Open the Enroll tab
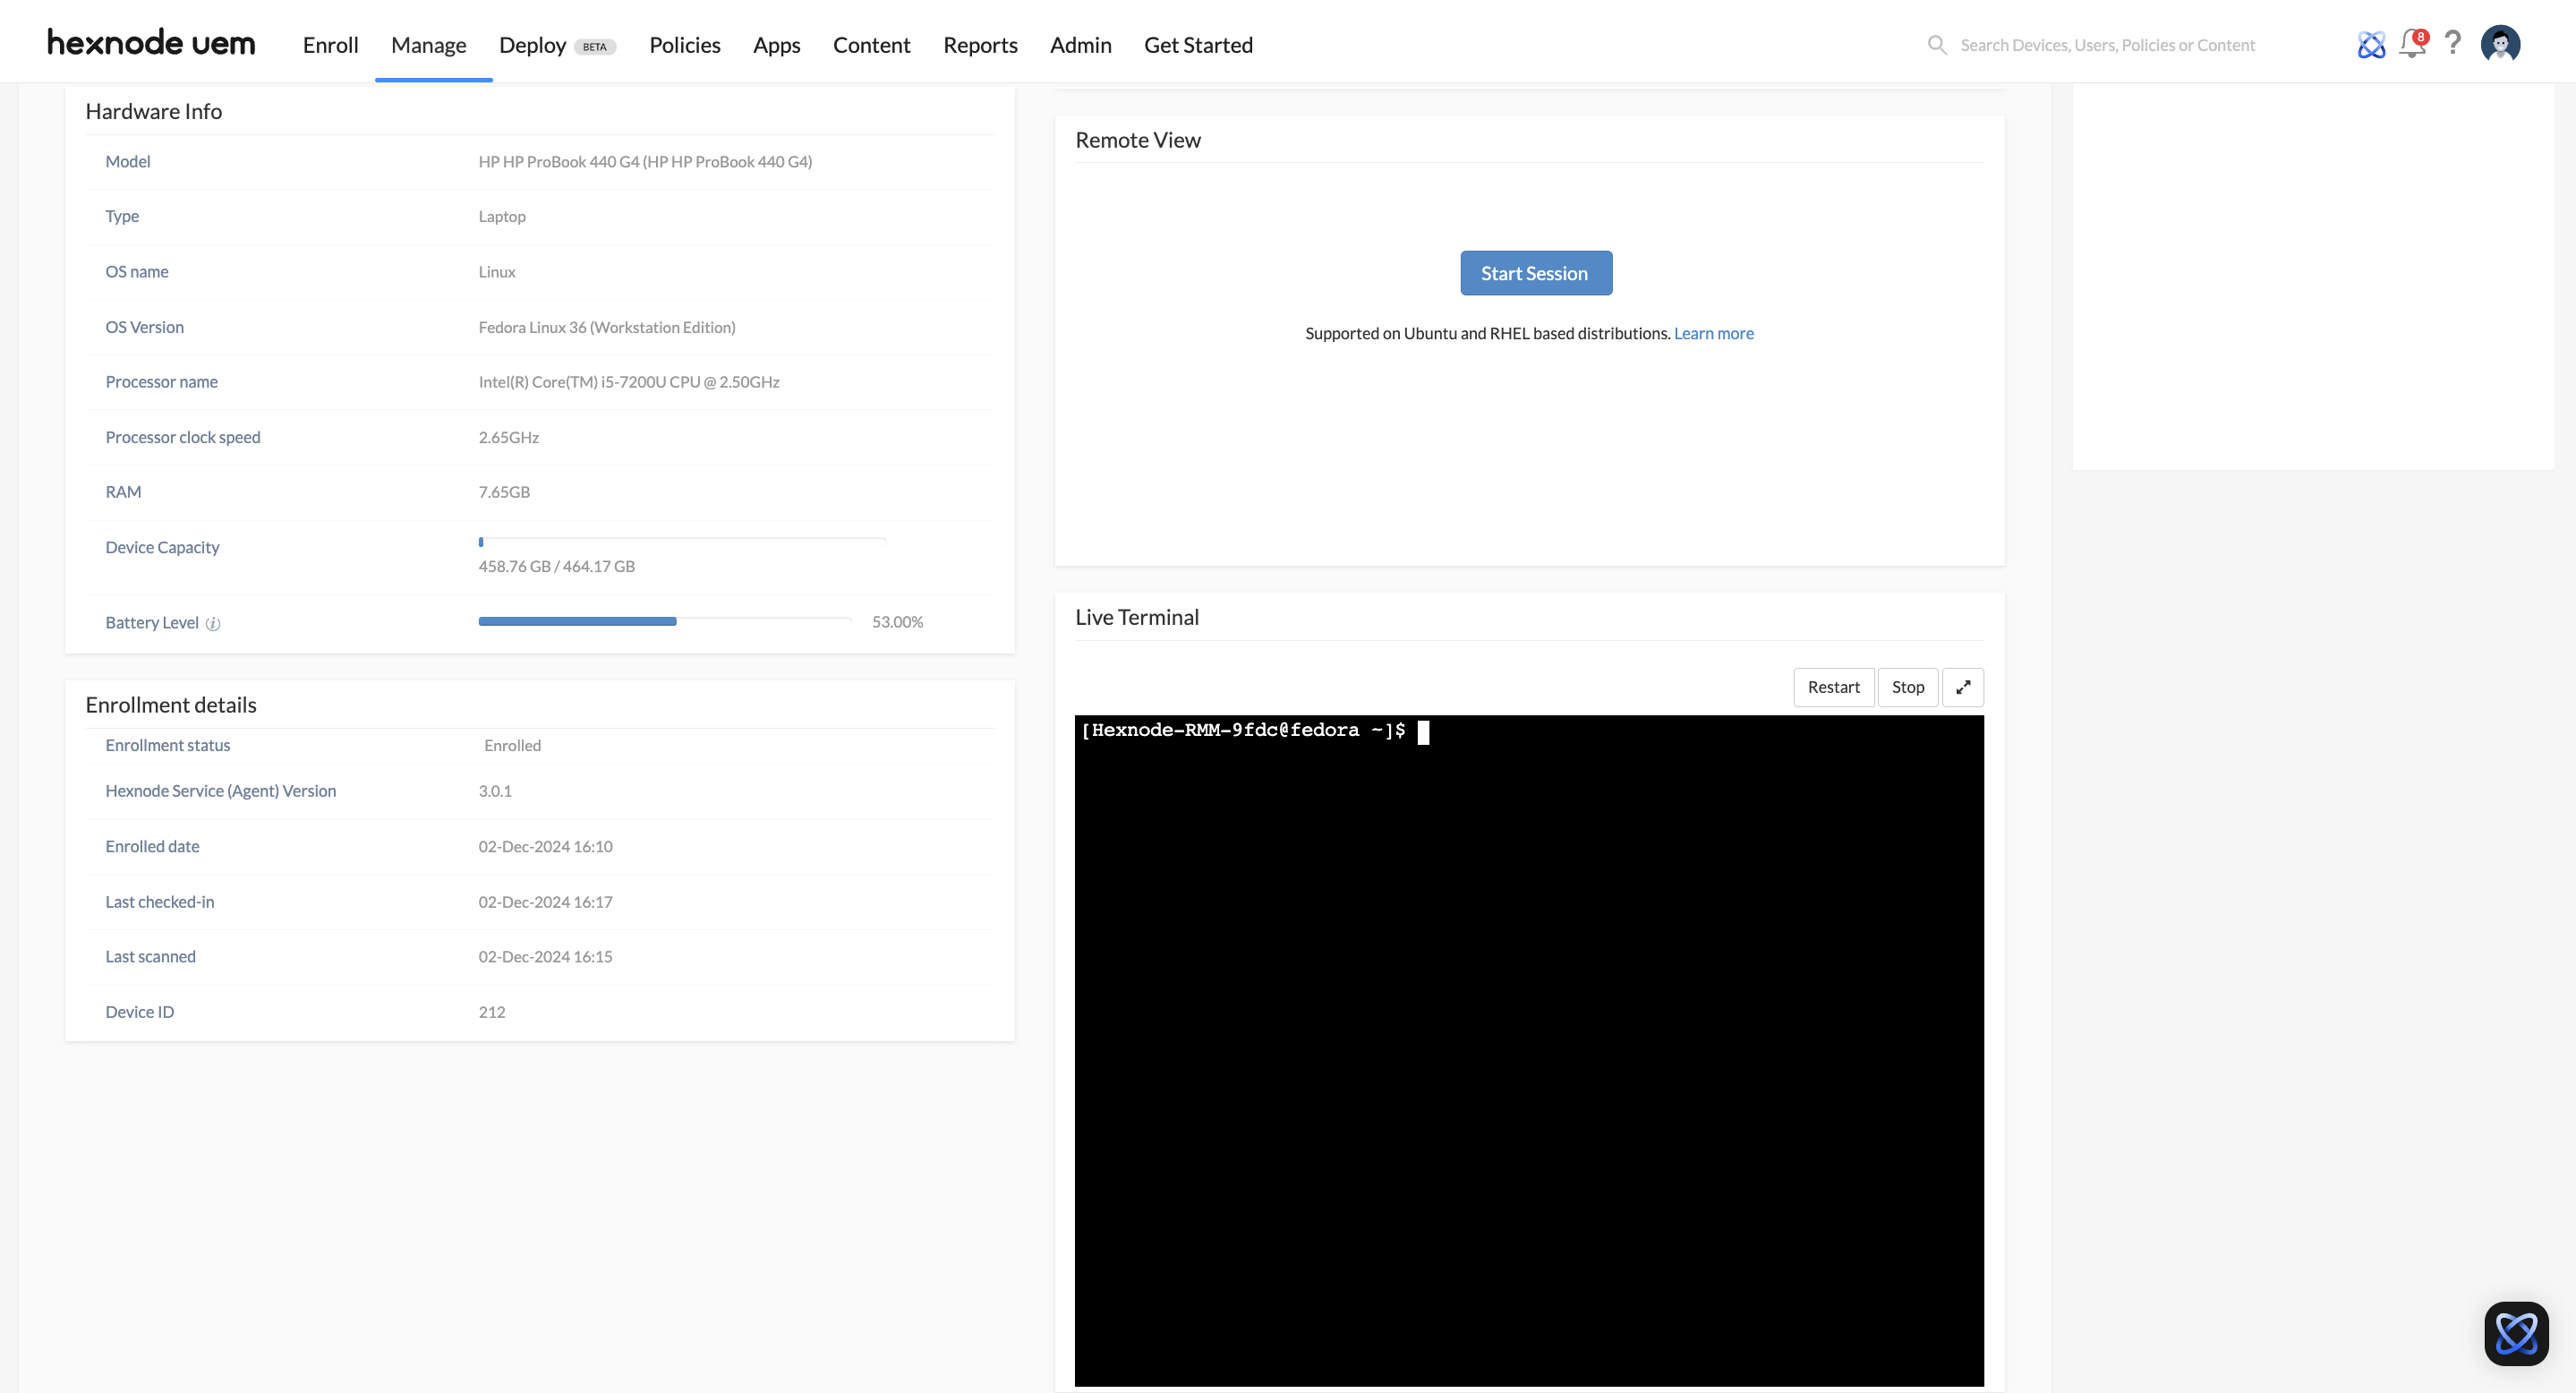The width and height of the screenshot is (2576, 1393). click(x=330, y=45)
